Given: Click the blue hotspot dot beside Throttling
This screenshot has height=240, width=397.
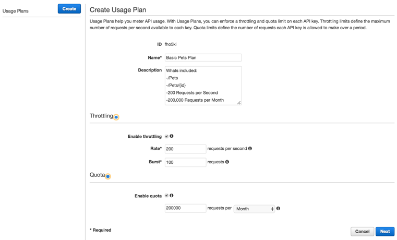Looking at the screenshot, I should 116,117.
